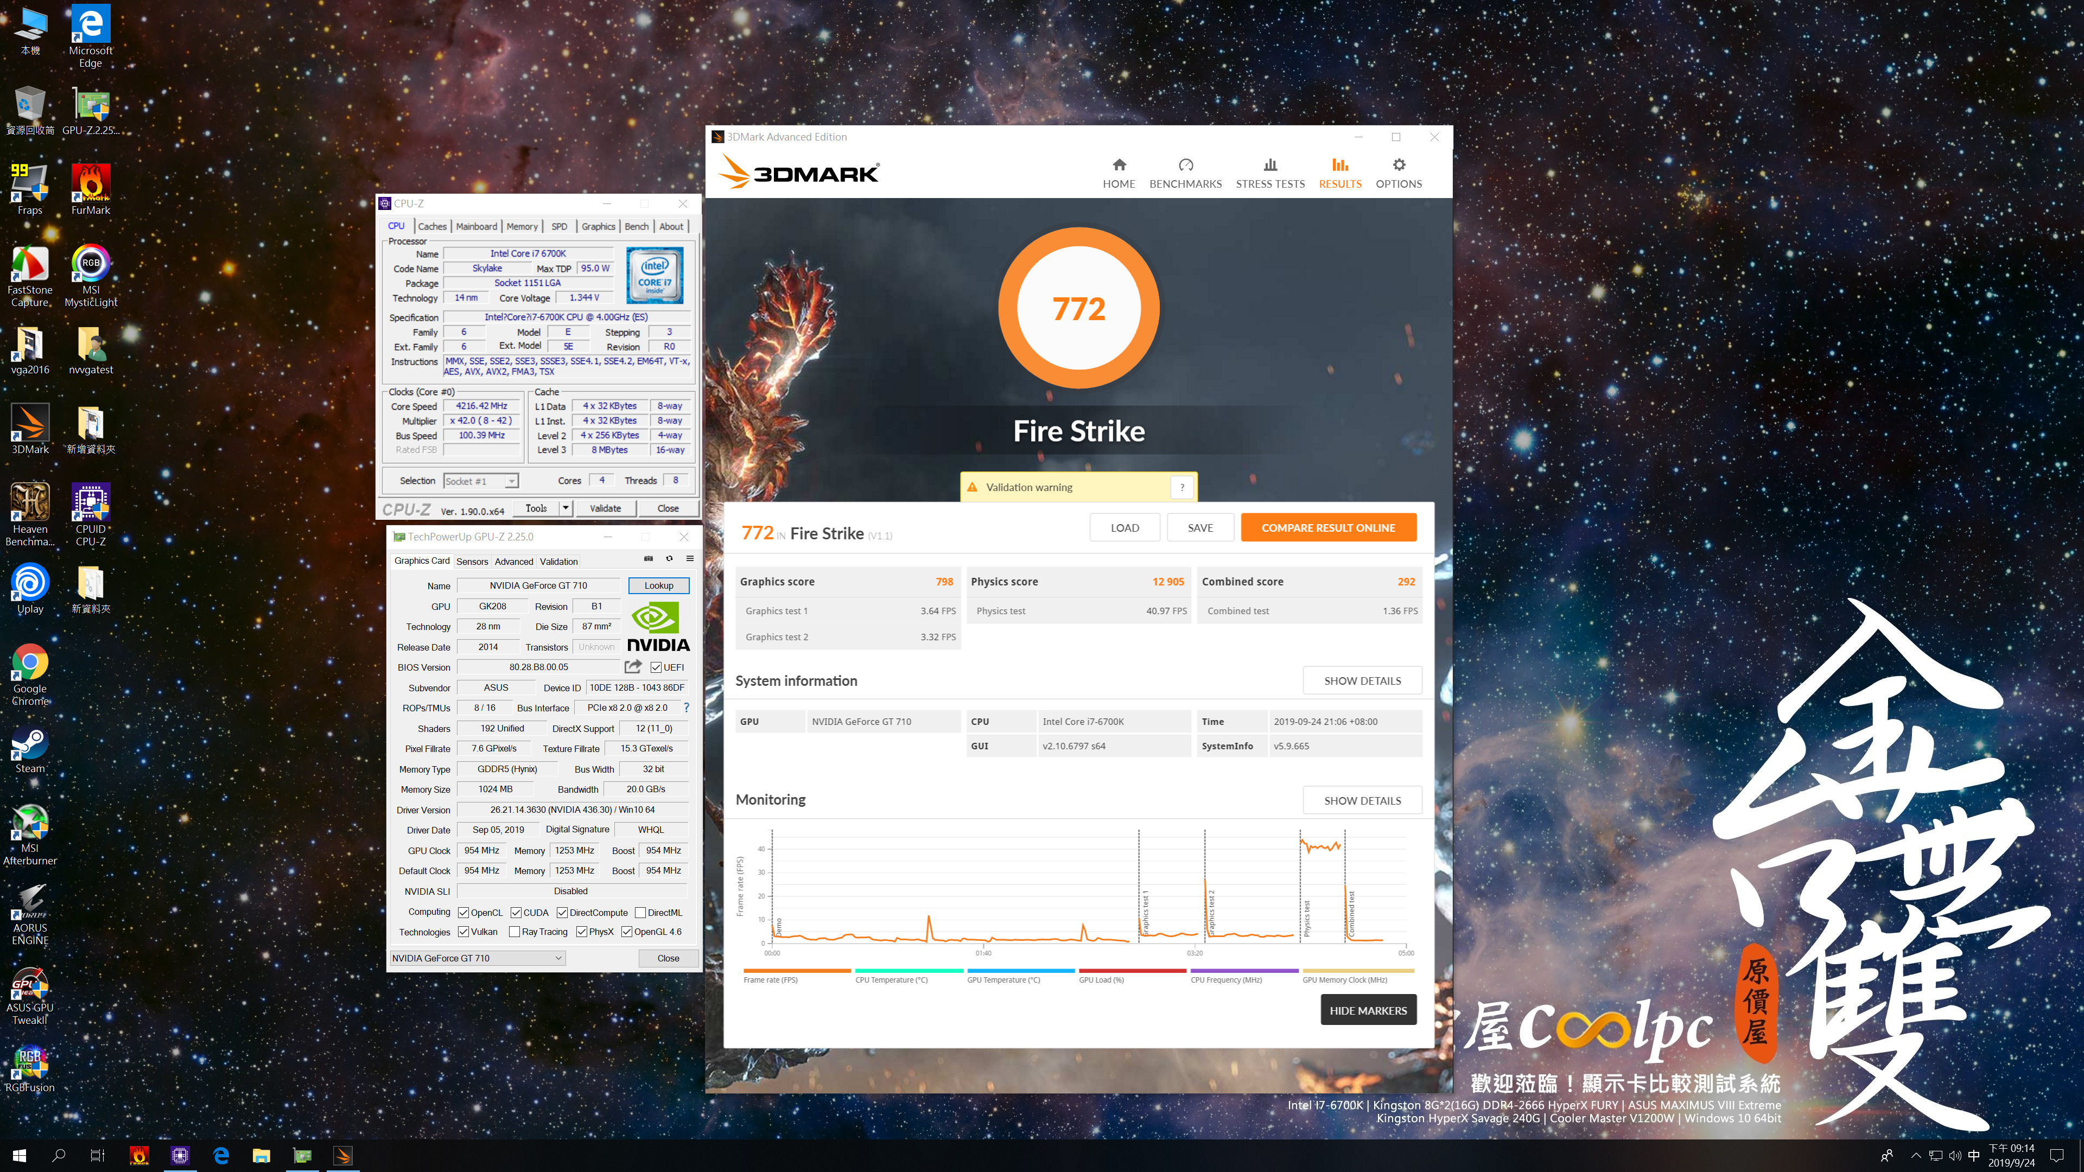The image size is (2084, 1172).
Task: Select Microsoft Edge desktop icon
Action: point(91,36)
